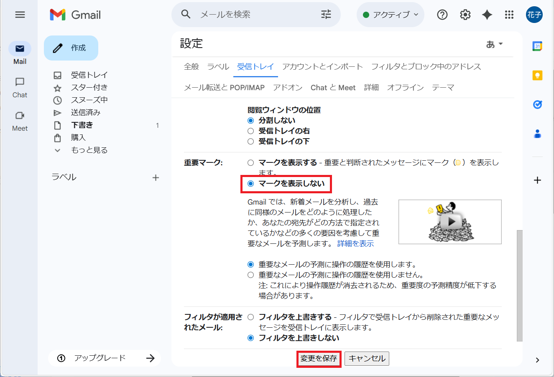Enable マークを表示する for importance markers
Image resolution: width=554 pixels, height=377 pixels.
coord(251,162)
